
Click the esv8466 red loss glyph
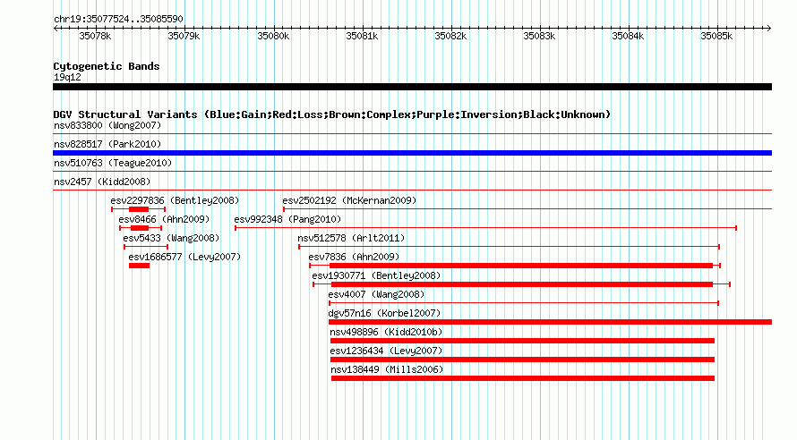(x=141, y=228)
